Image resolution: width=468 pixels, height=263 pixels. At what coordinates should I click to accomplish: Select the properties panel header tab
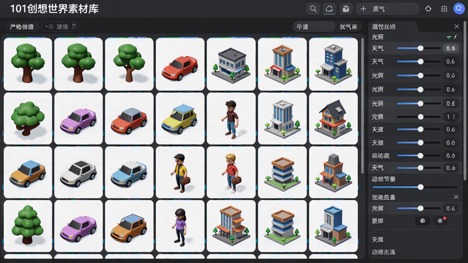pyautogui.click(x=393, y=26)
